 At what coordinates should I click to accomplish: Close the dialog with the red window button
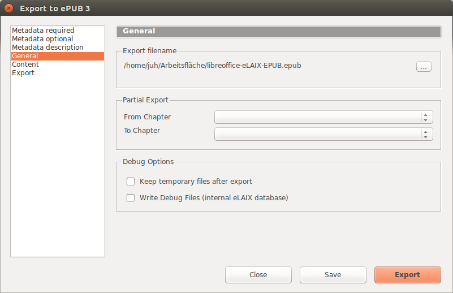(x=9, y=8)
